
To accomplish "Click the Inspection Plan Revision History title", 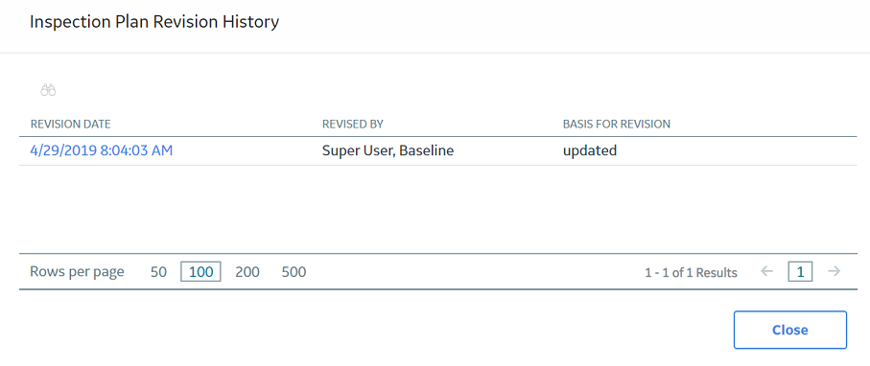I will click(x=154, y=22).
